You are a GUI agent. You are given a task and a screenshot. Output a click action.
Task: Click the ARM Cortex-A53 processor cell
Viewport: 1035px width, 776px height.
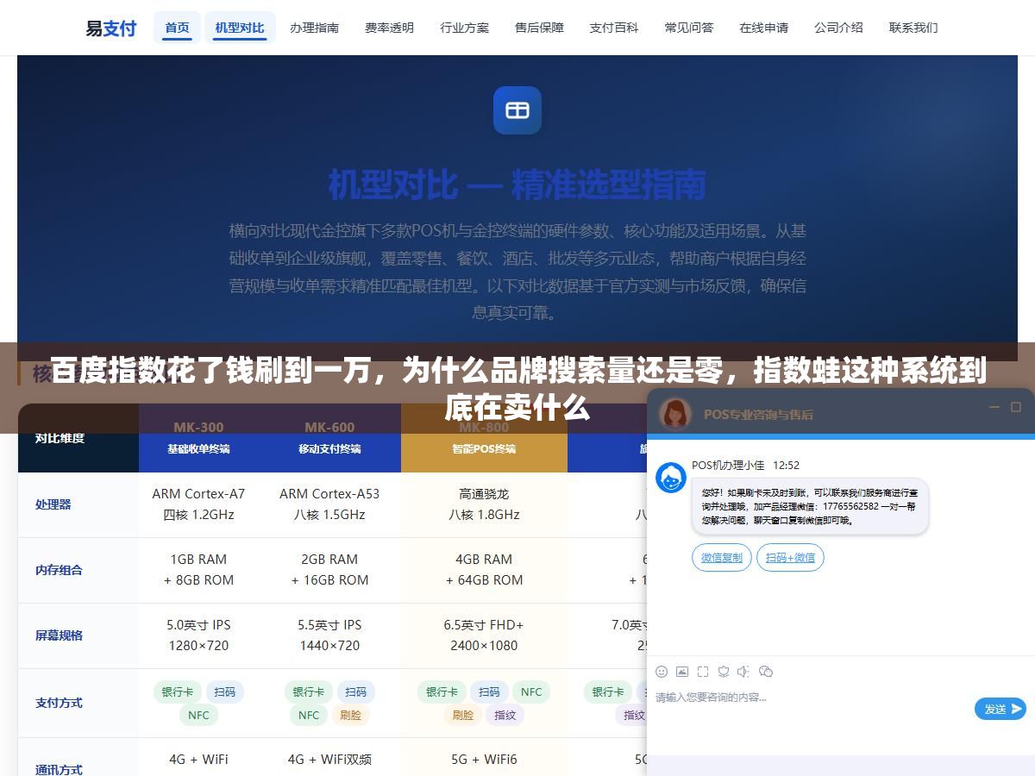[329, 504]
